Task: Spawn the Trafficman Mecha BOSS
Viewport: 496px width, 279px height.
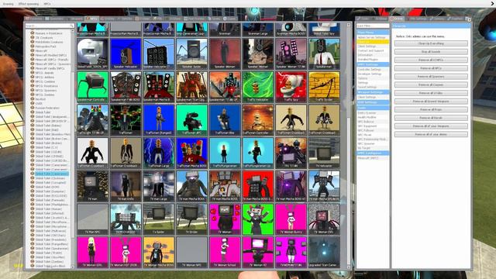Action: (191, 153)
